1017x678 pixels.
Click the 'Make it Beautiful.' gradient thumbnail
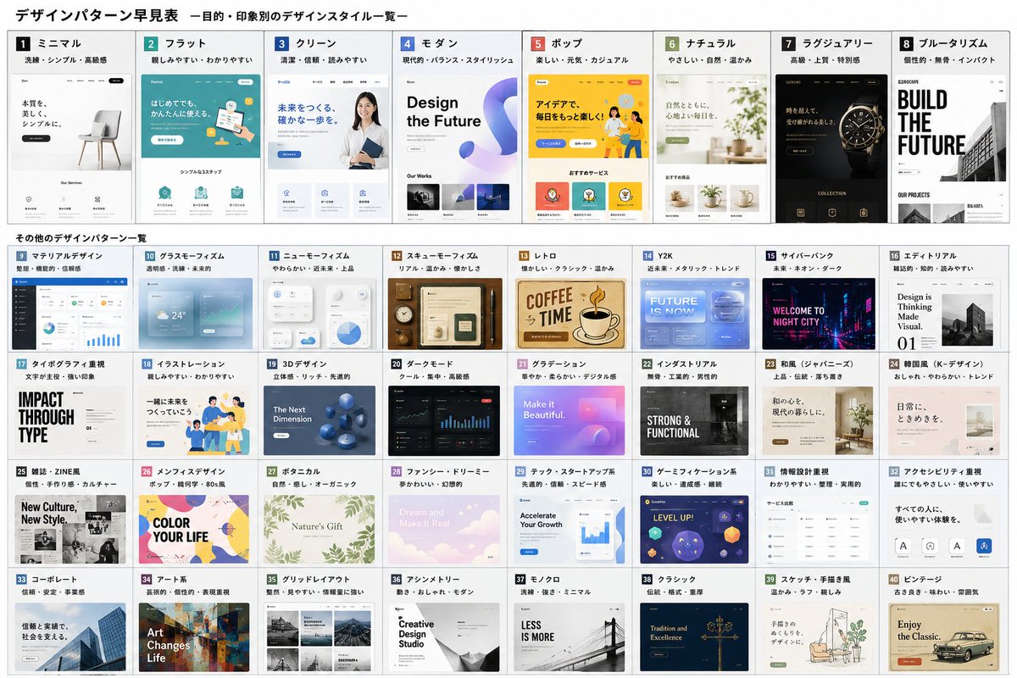pyautogui.click(x=570, y=421)
